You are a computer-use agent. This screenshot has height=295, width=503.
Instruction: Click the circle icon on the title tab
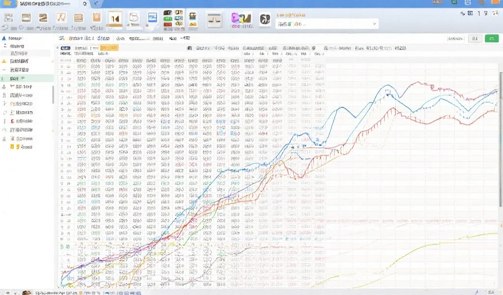click(x=85, y=3)
